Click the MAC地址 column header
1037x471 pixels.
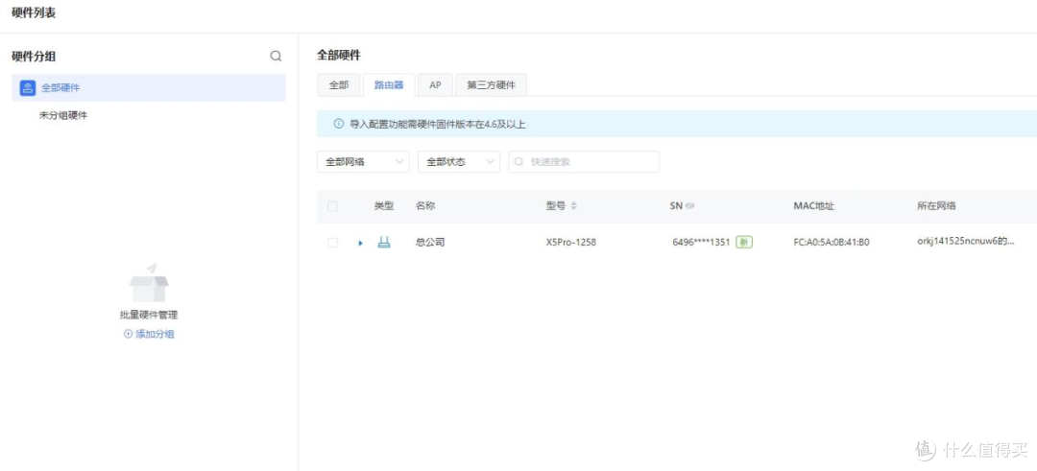[x=813, y=206]
